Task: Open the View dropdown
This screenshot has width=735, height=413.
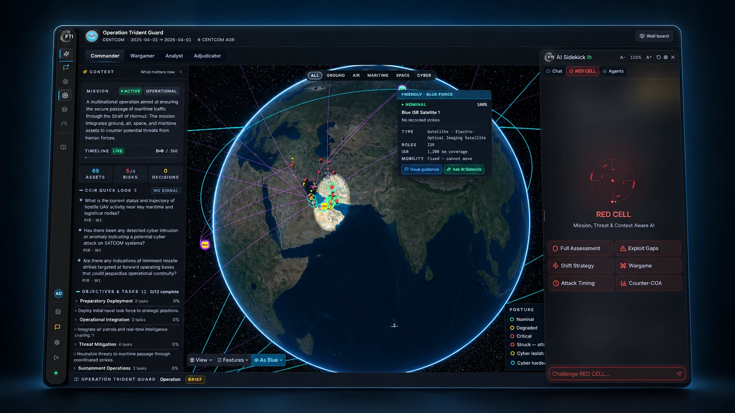Action: point(201,360)
